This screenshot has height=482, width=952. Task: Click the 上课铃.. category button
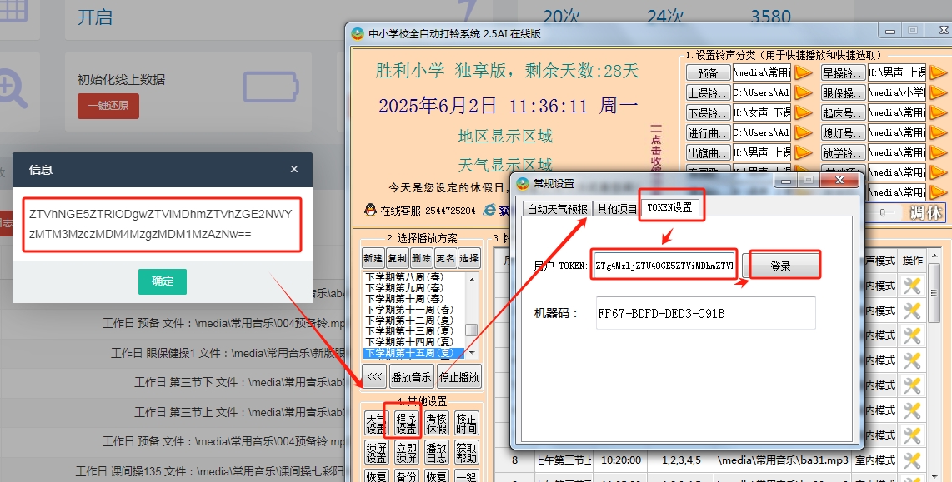point(708,92)
